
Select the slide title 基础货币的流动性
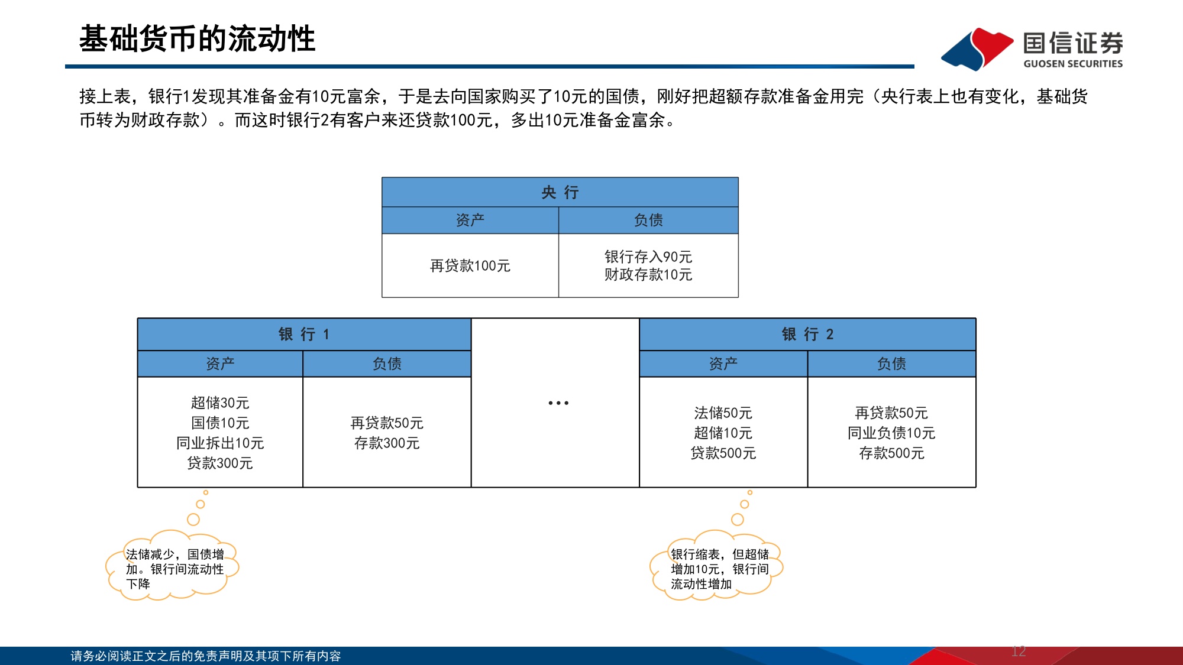[198, 39]
